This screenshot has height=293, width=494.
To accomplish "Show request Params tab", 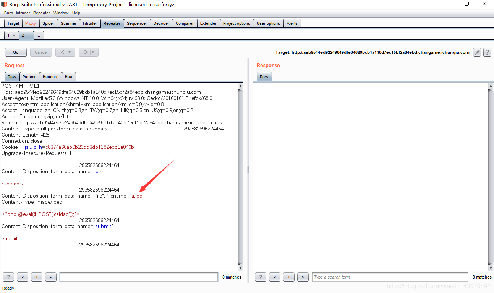I will [x=29, y=77].
